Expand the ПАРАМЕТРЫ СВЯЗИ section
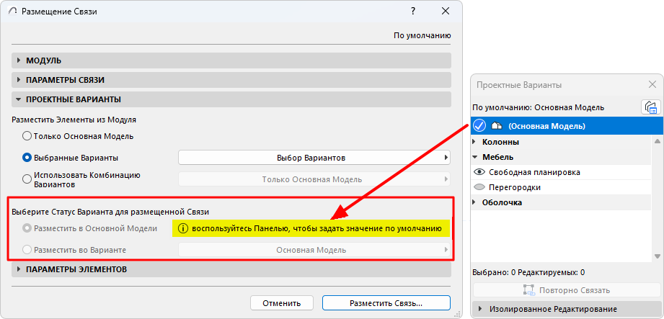Screen dimensions: 664x319 231,80
